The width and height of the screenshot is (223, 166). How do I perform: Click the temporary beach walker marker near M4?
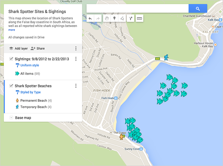[167, 57]
